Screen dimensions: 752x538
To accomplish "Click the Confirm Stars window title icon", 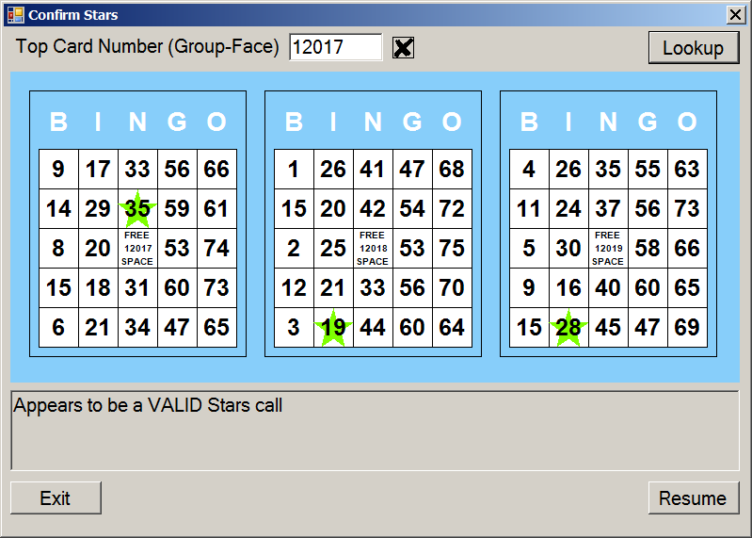I will (x=15, y=15).
